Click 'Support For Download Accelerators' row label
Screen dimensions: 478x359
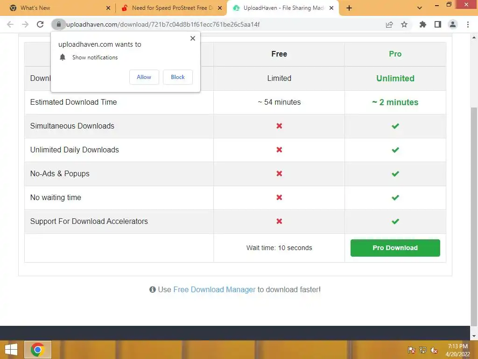tap(89, 221)
